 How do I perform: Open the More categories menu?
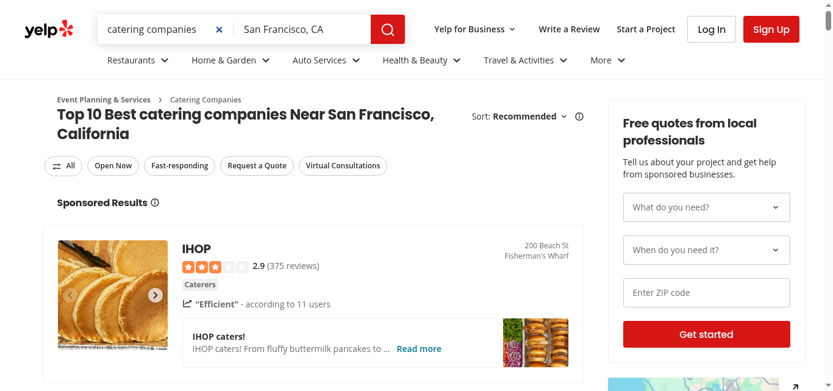coord(608,60)
